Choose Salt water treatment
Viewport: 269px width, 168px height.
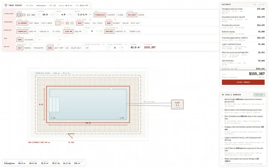tap(20, 48)
